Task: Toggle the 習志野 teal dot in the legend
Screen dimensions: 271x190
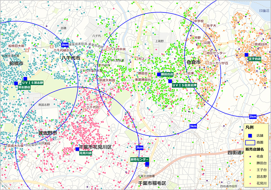Action: (250, 177)
